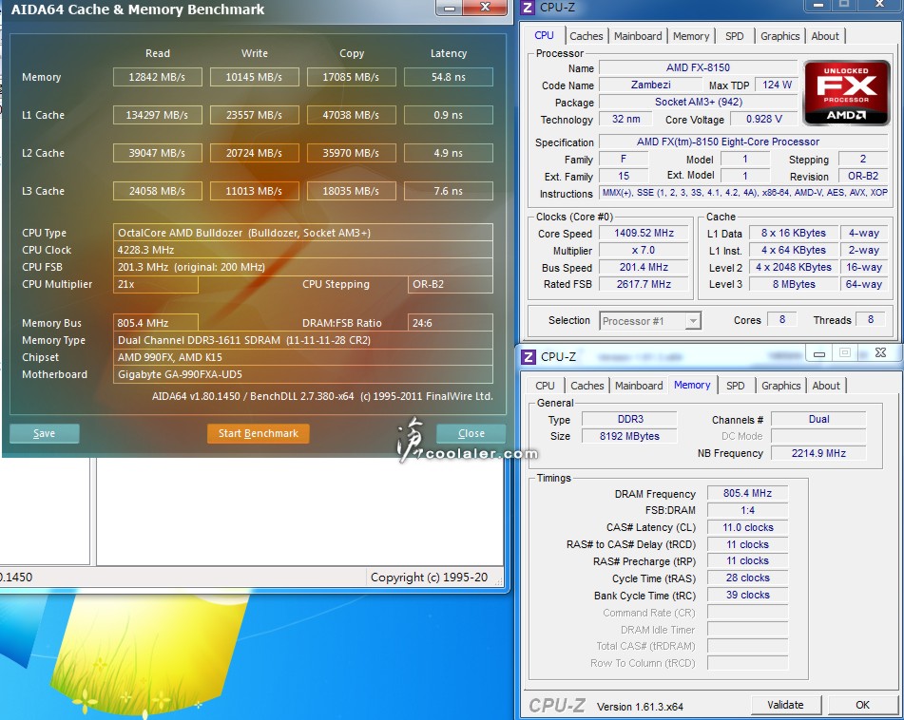Select the CPU Clock value "4228.3 MHz"
Image resolution: width=904 pixels, height=720 pixels.
[303, 250]
